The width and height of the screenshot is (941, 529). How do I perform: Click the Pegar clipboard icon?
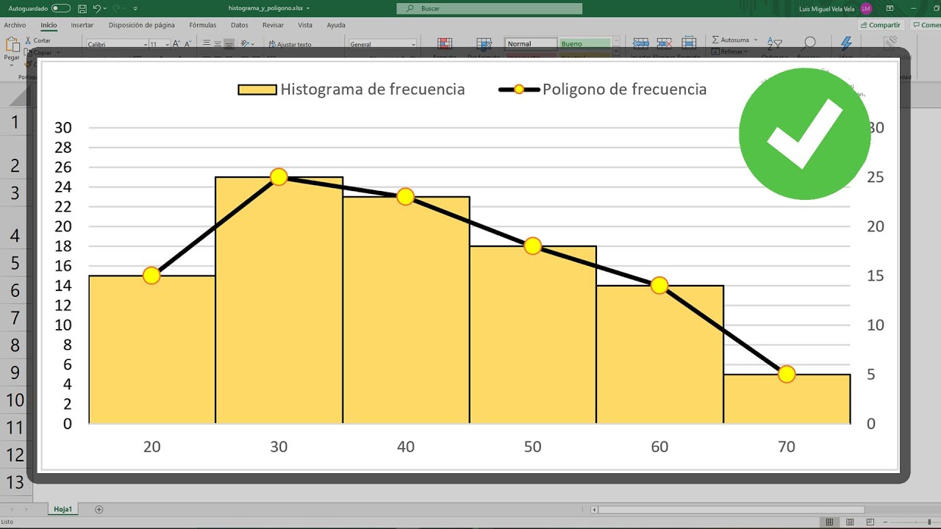(x=12, y=44)
